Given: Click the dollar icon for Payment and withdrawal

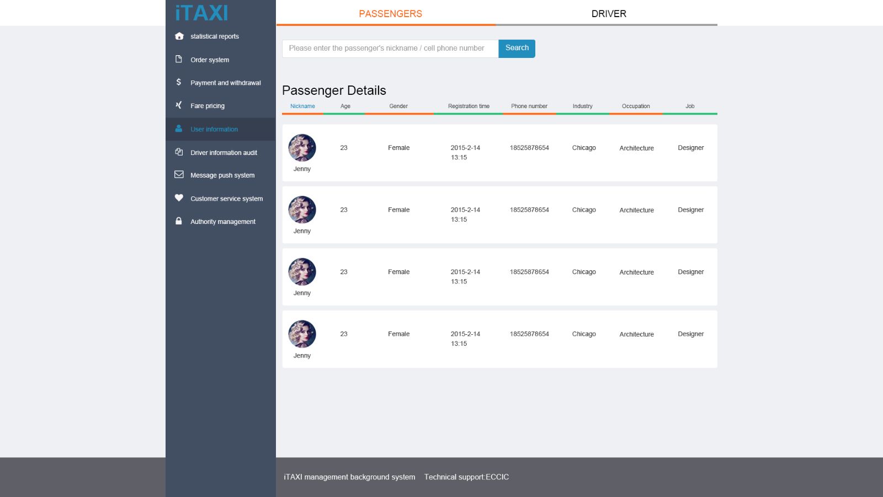Looking at the screenshot, I should tap(179, 82).
